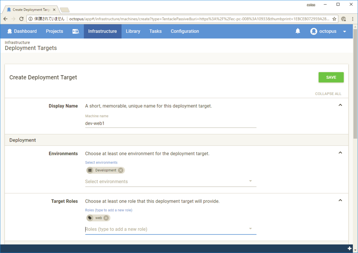Screen dimensions: 358x253
Task: Click the vertical page scrollbar thumb
Action: (355, 84)
